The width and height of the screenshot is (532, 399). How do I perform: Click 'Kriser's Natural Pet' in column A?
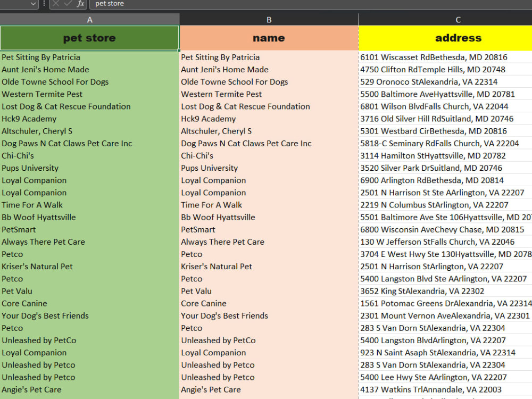37,267
